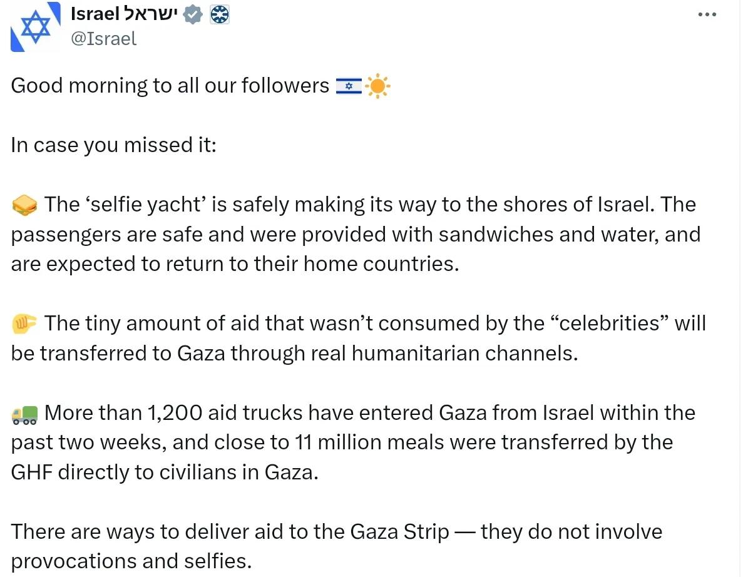Click the word "celebrities" in quotes
This screenshot has width=753, height=577.
pos(602,324)
